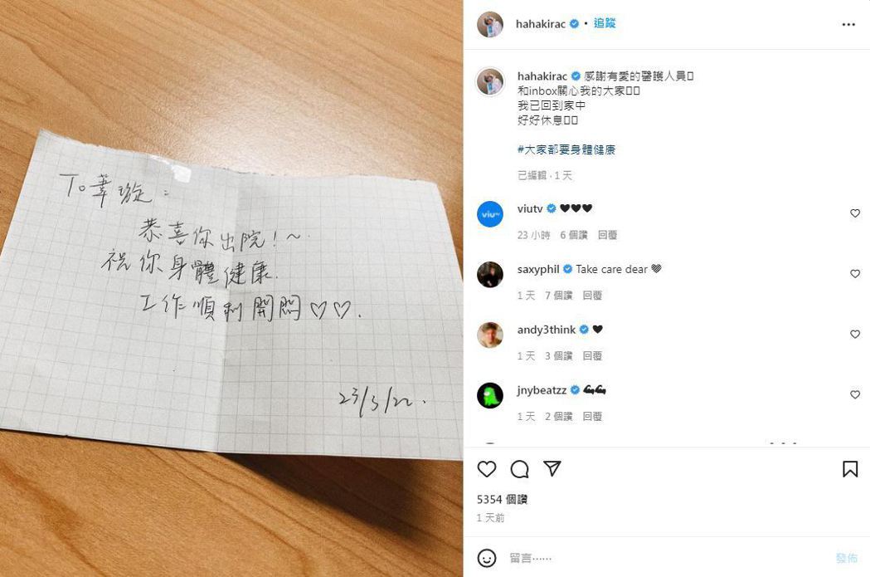Open the 5354 likes list
Screen dimensions: 870x577
click(502, 499)
